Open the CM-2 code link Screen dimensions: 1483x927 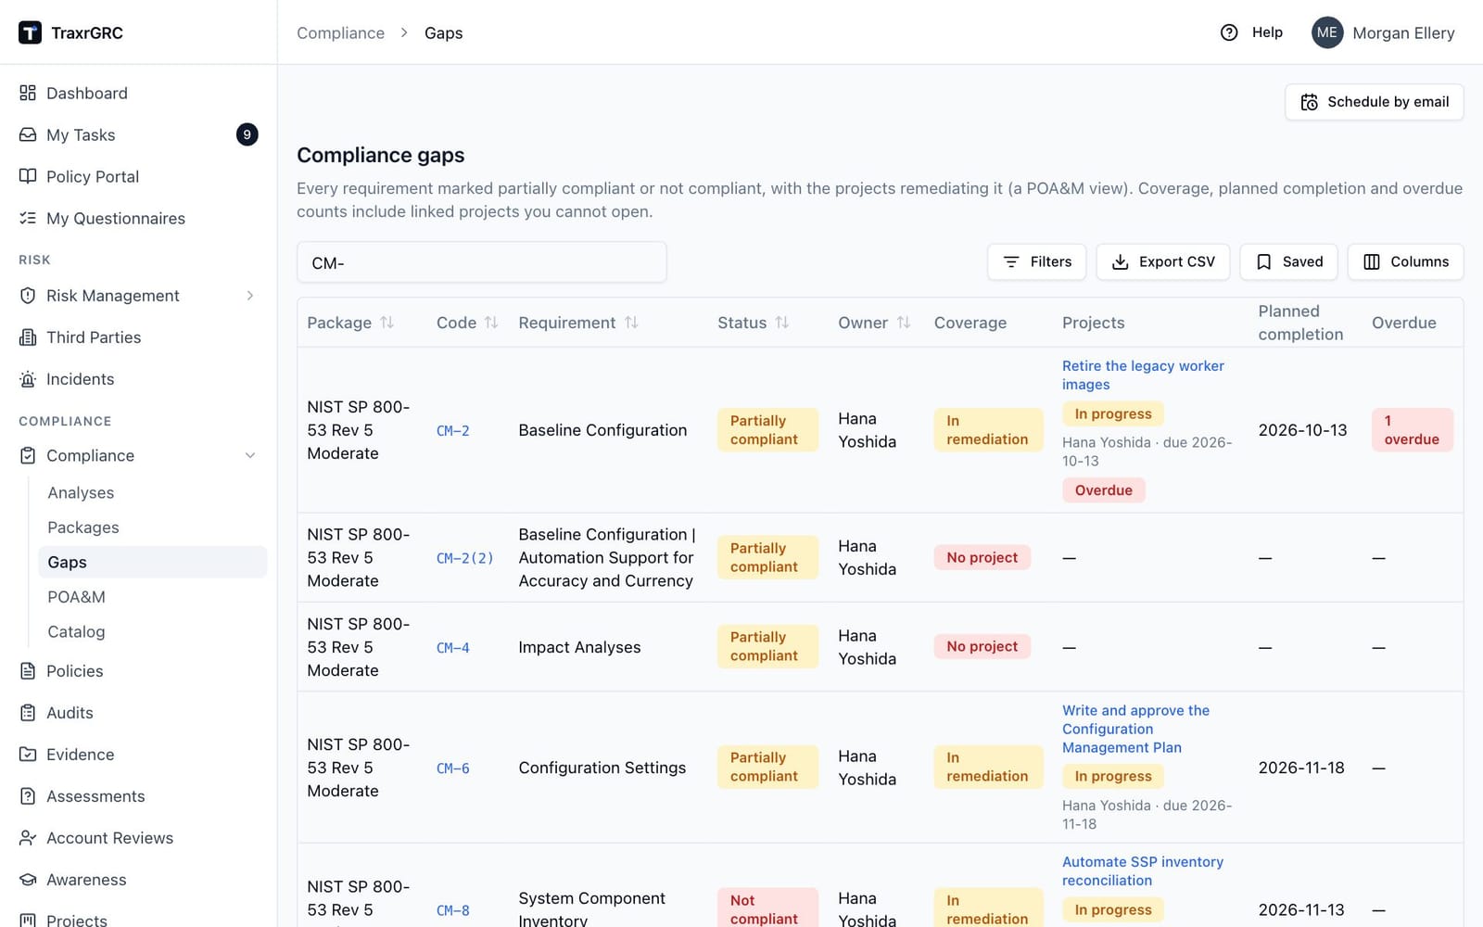click(x=453, y=430)
